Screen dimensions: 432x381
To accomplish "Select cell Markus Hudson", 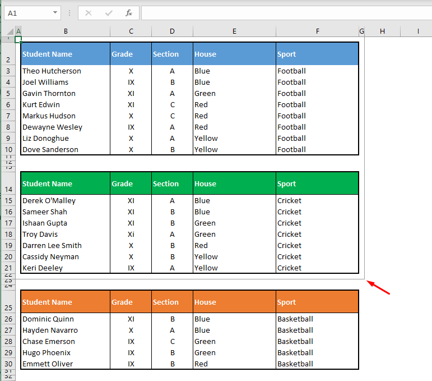I will (66, 116).
